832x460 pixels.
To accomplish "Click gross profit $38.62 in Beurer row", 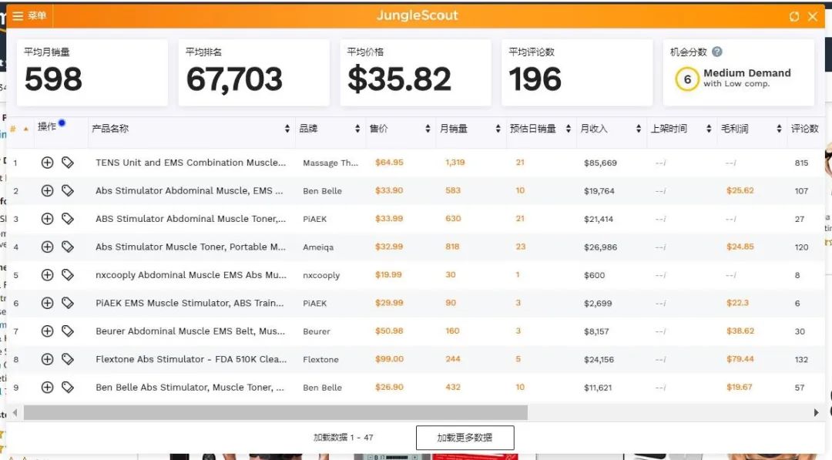I will pos(740,331).
